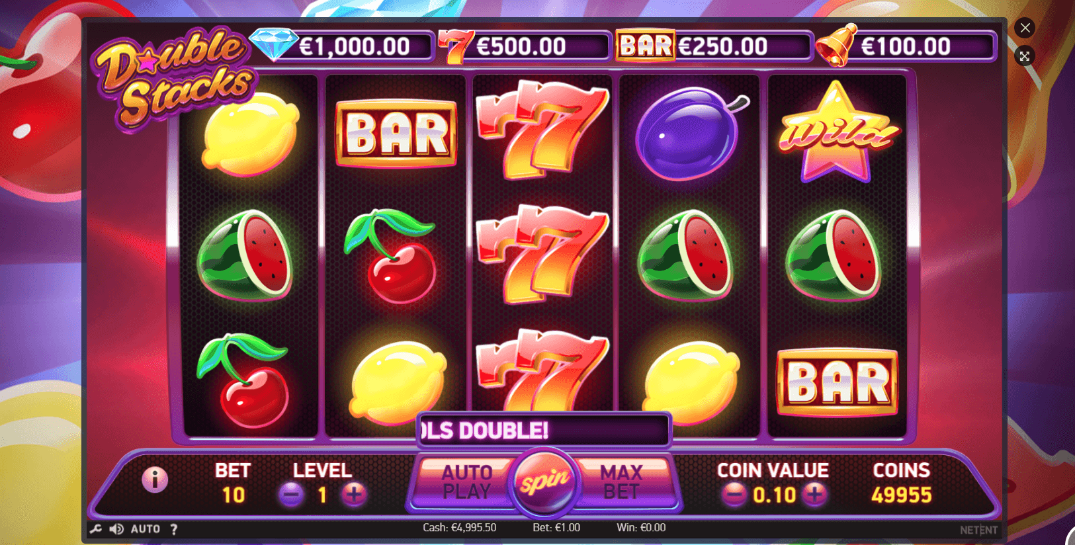This screenshot has width=1075, height=545.
Task: Open the wrench settings icon
Action: pos(96,529)
